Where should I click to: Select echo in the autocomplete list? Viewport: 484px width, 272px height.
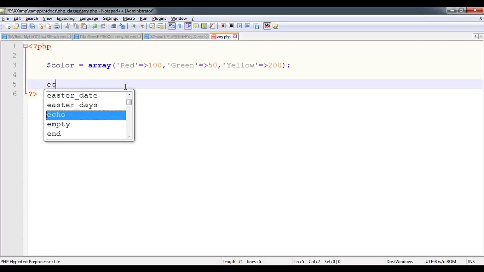[86, 115]
